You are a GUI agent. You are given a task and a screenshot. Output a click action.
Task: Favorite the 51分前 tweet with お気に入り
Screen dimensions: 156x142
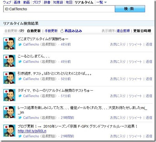[x=118, y=96]
